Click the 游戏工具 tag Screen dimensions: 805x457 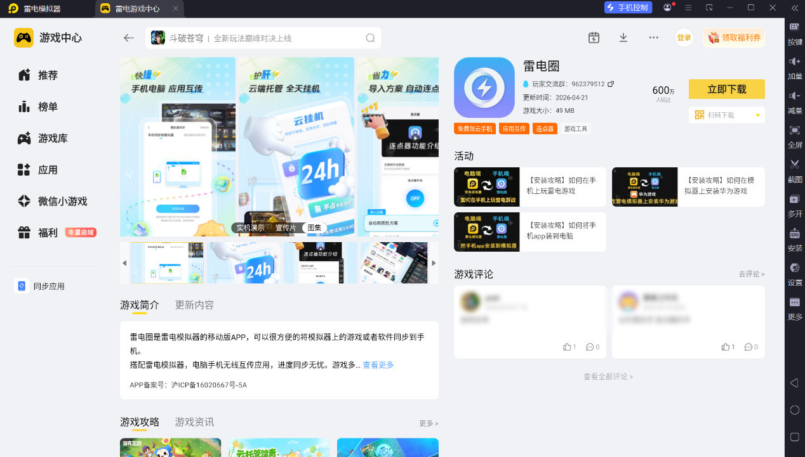coord(575,129)
